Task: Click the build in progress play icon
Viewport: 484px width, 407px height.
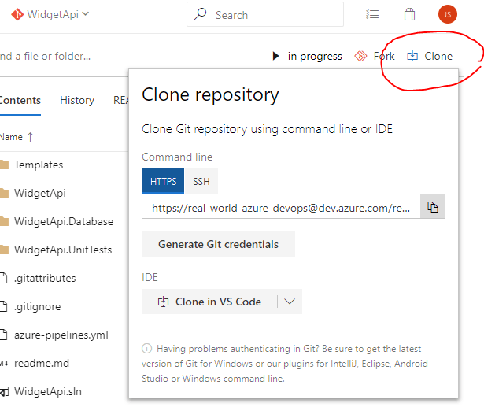Action: (x=275, y=56)
